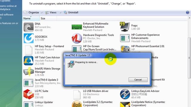191x107 pixels.
Task: Click 'Intel(R) Matrix Storage Manager' name
Action: (47, 70)
